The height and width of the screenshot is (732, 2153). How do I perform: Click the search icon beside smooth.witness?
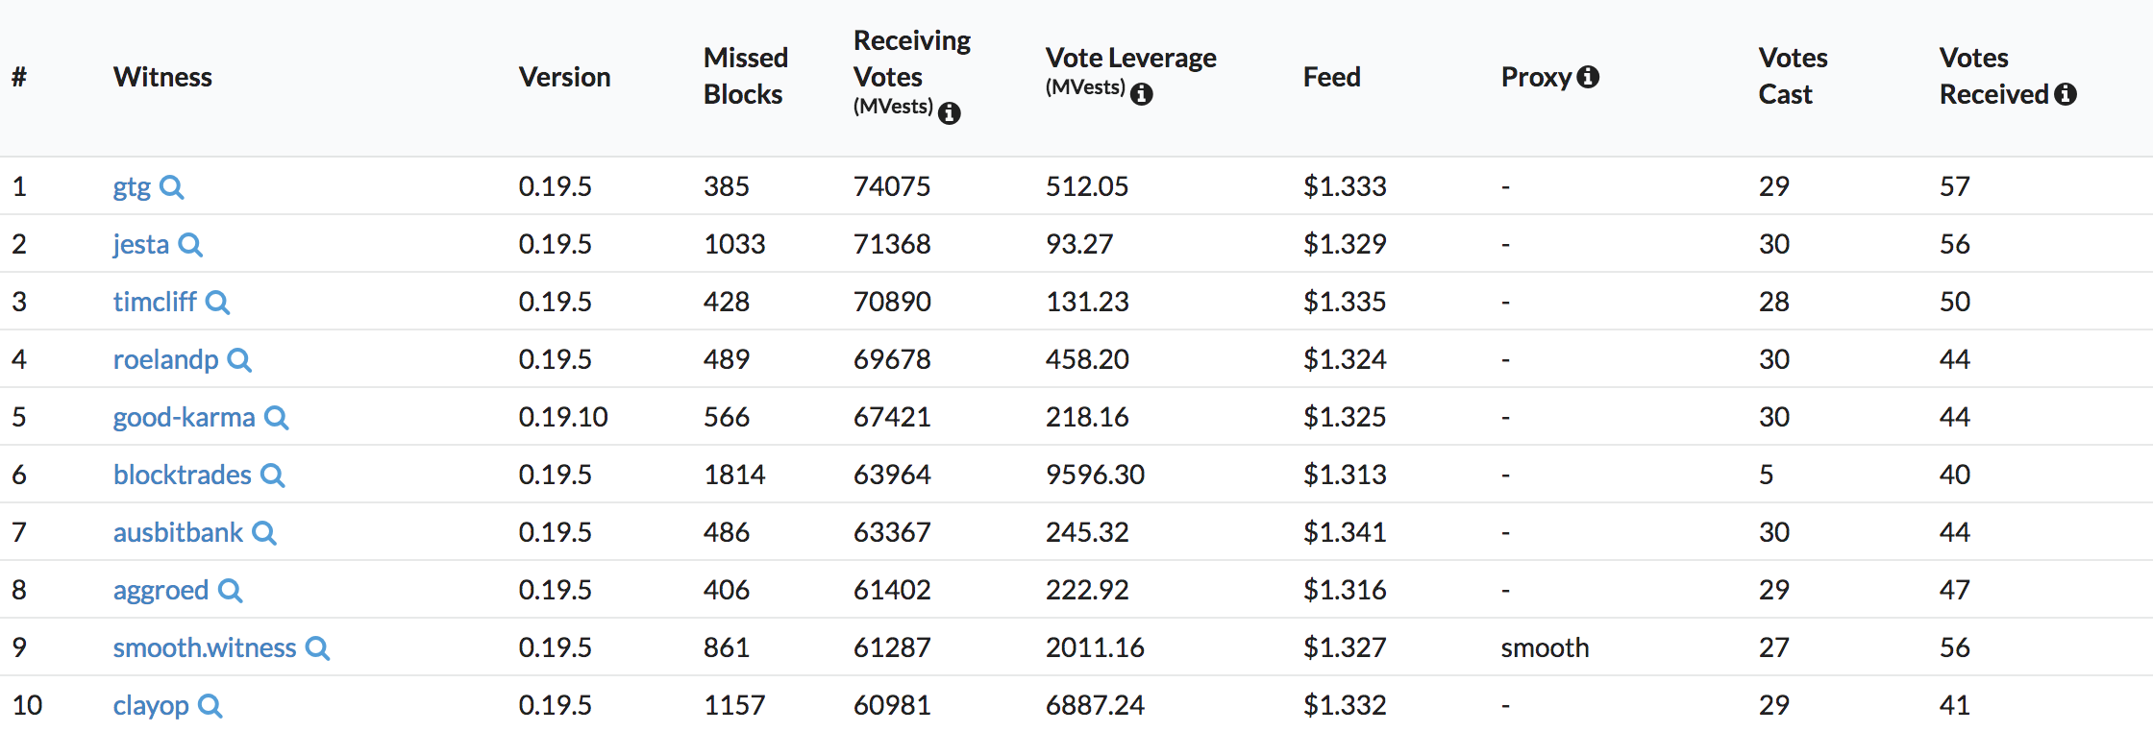pos(317,648)
